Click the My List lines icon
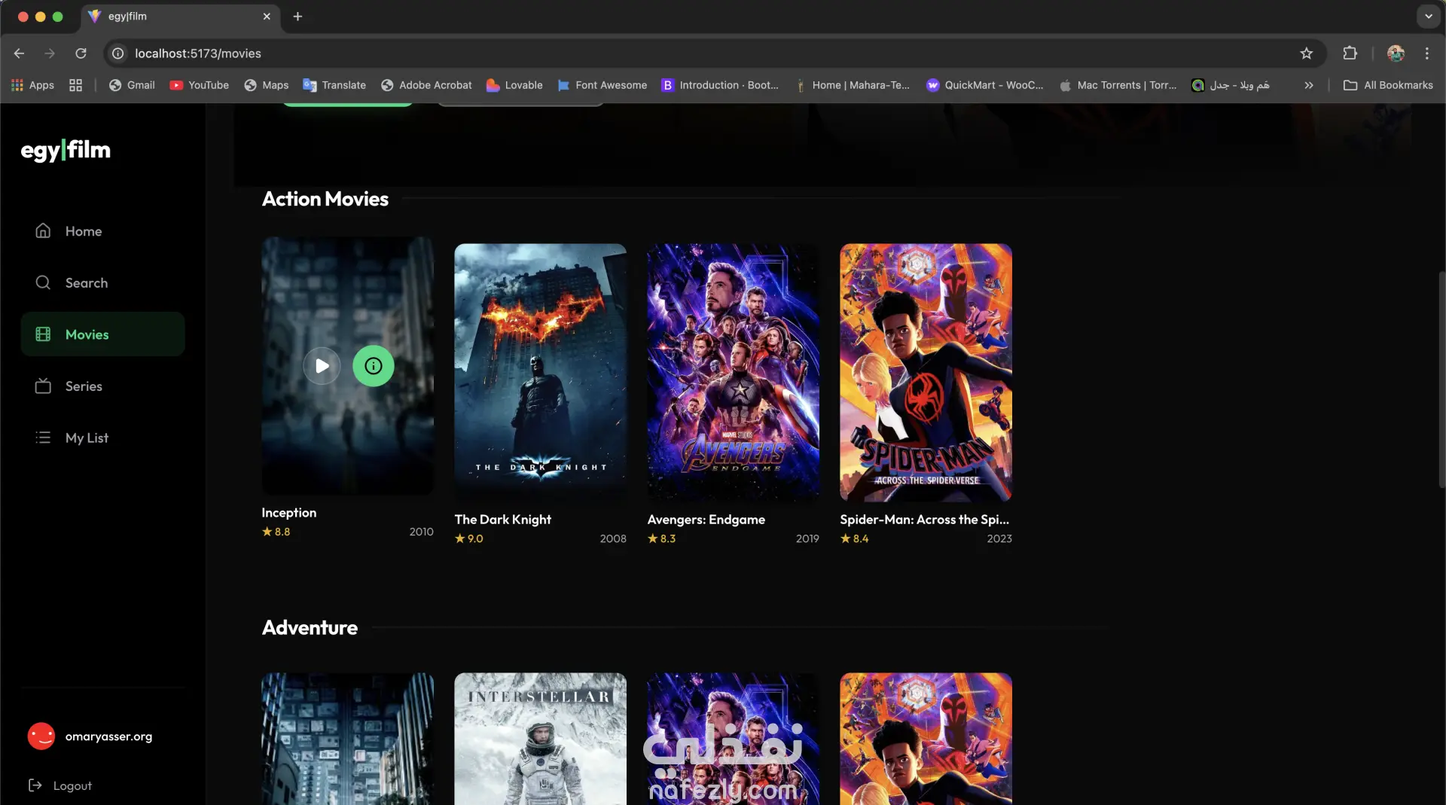The width and height of the screenshot is (1446, 805). (x=43, y=438)
